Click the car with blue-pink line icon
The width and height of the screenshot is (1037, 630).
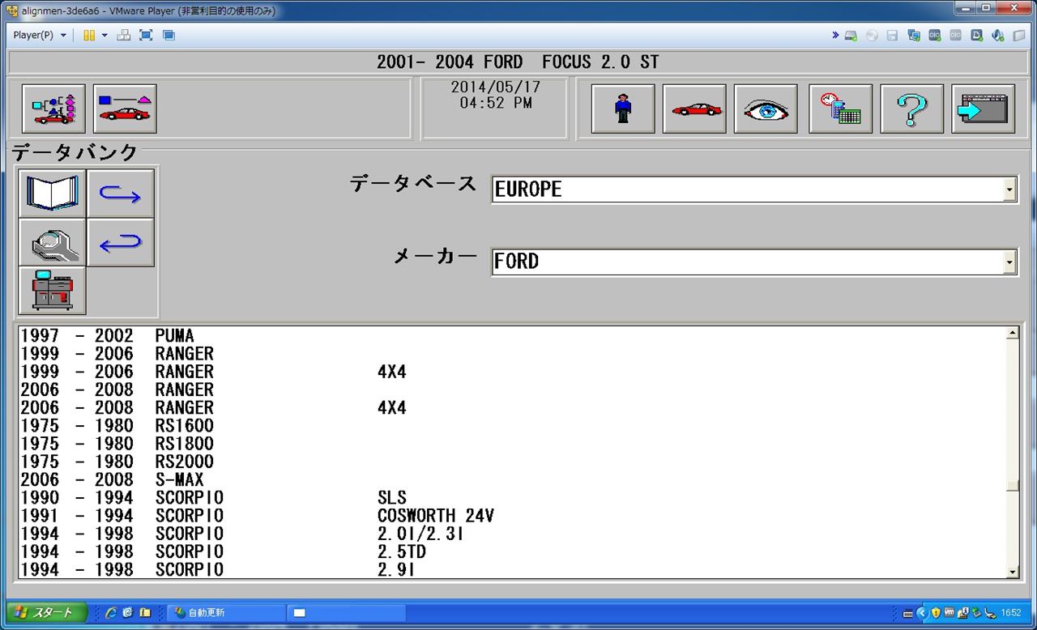(125, 109)
